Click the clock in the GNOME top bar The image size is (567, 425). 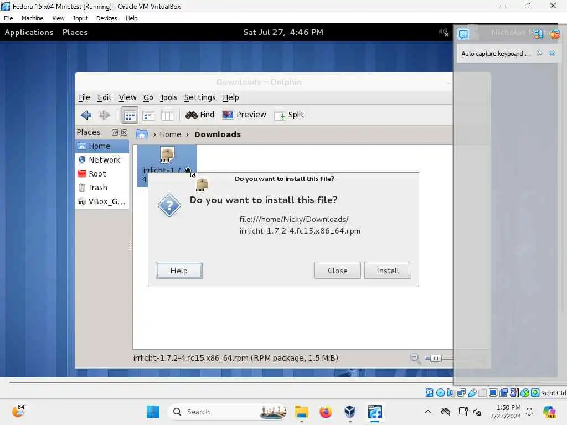pyautogui.click(x=283, y=32)
